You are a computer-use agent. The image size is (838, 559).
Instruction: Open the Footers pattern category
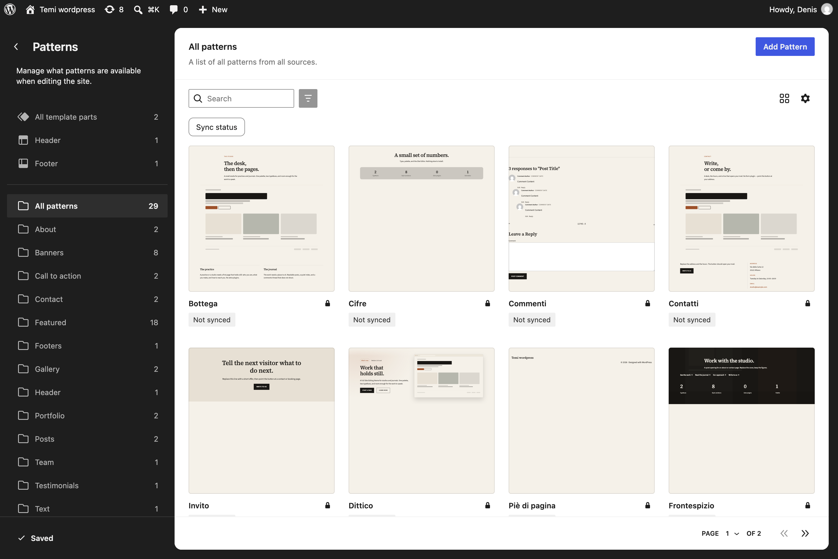click(87, 346)
